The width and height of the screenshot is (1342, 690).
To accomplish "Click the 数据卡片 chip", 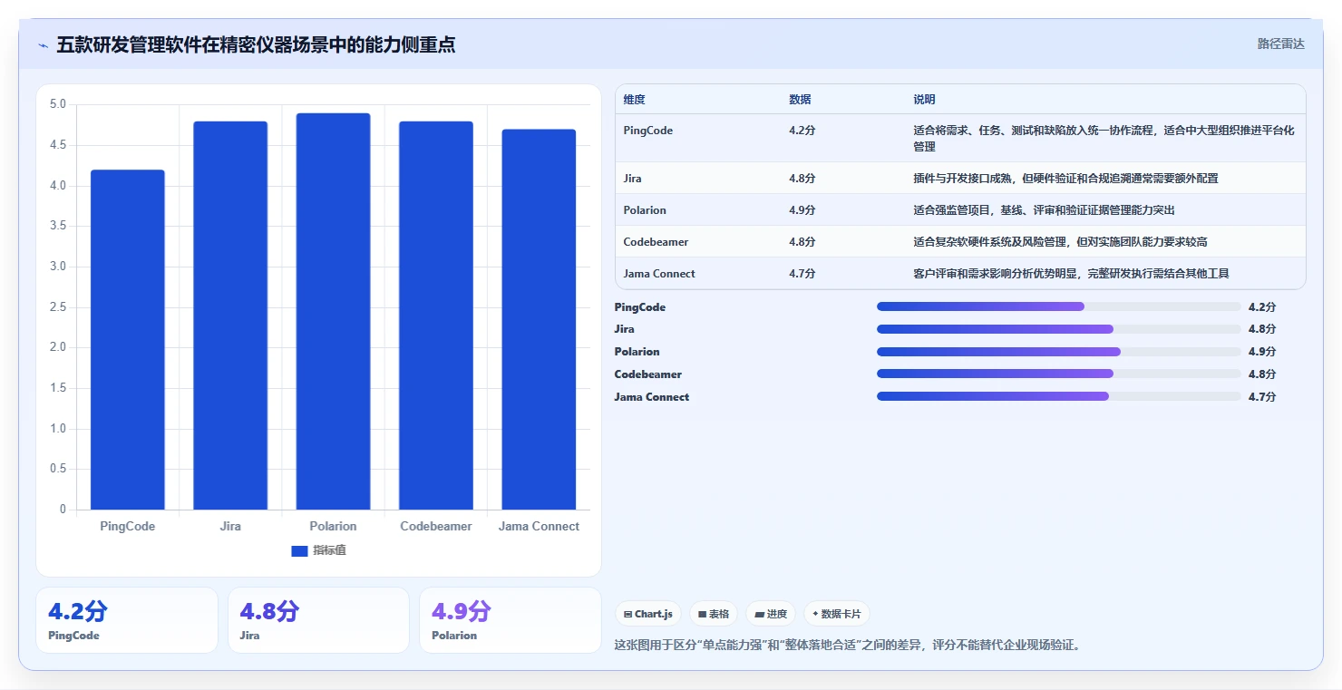I will pos(837,614).
